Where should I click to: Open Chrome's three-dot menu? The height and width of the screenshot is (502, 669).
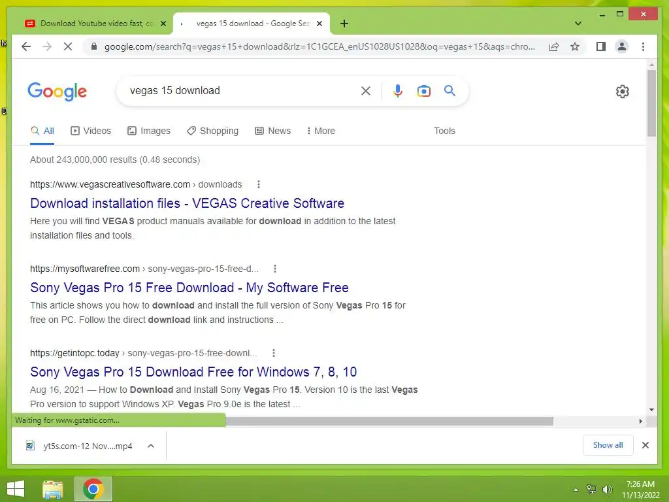643,46
